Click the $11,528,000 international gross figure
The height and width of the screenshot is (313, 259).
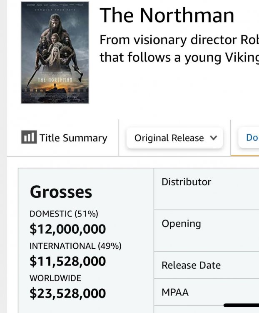click(x=67, y=261)
